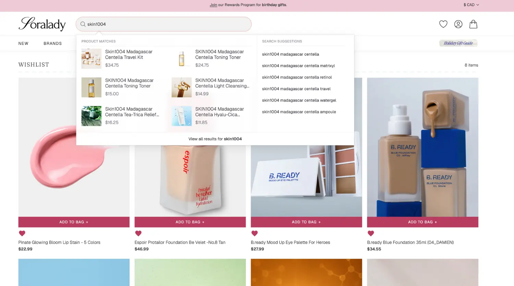Select suggestion skin1004 madagascar centella matrixyl
The width and height of the screenshot is (514, 286).
(298, 66)
